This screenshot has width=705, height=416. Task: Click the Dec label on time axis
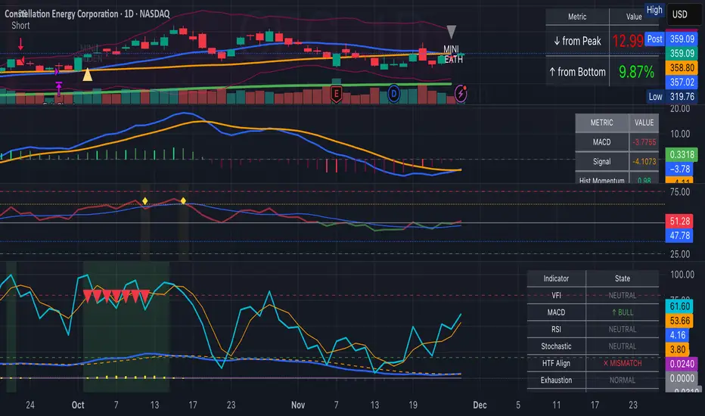(x=480, y=404)
